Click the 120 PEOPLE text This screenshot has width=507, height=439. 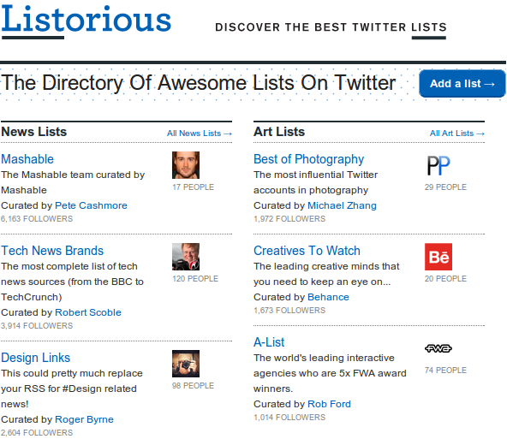click(x=195, y=278)
